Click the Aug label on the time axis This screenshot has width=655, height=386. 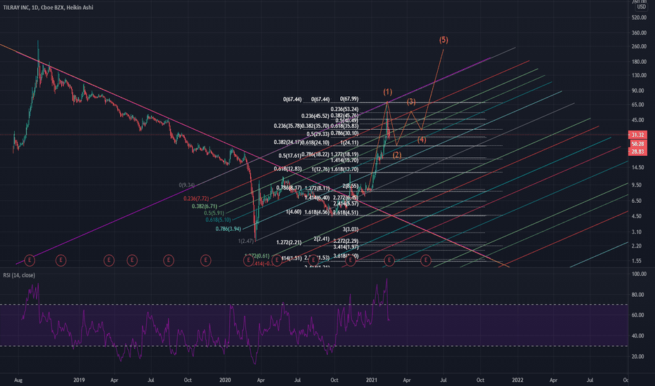(x=18, y=380)
